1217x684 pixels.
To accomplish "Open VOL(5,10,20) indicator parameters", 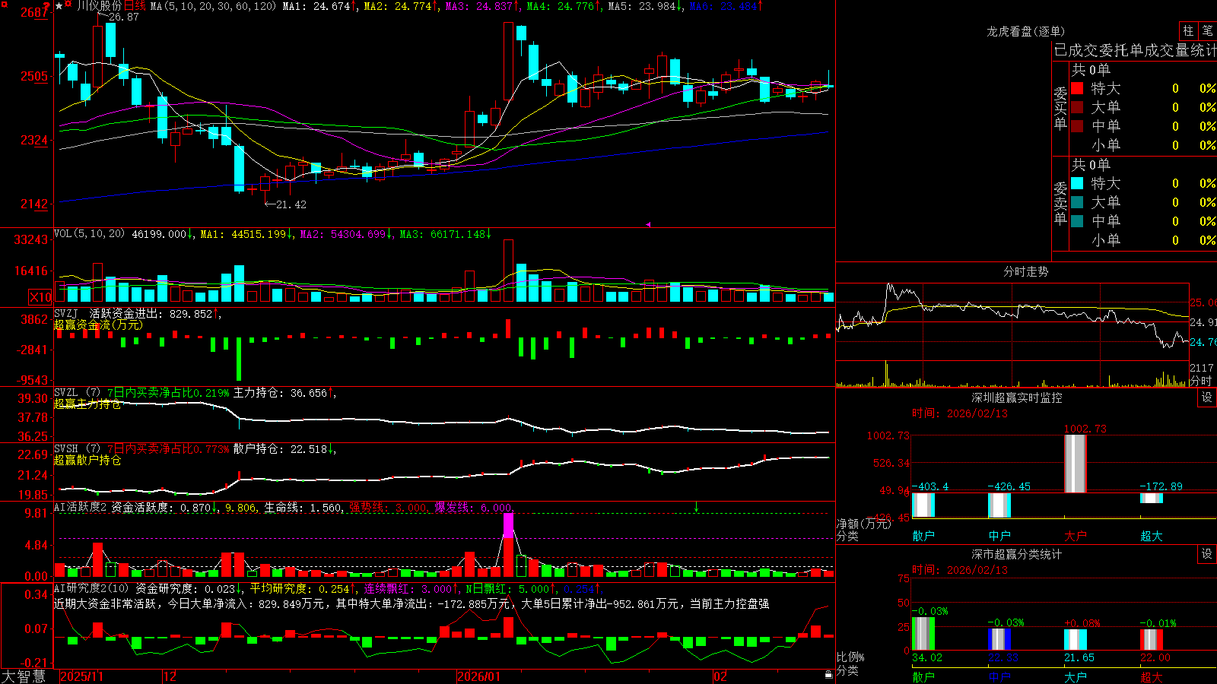I will [89, 234].
